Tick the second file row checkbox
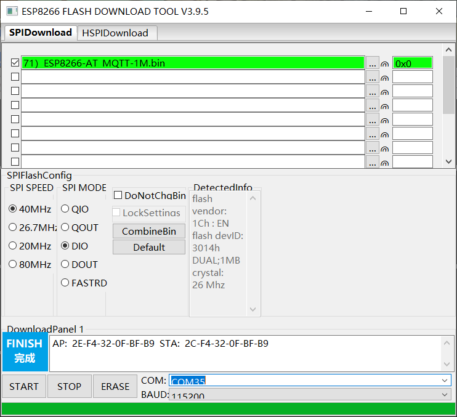Image resolution: width=457 pixels, height=417 pixels. 15,77
